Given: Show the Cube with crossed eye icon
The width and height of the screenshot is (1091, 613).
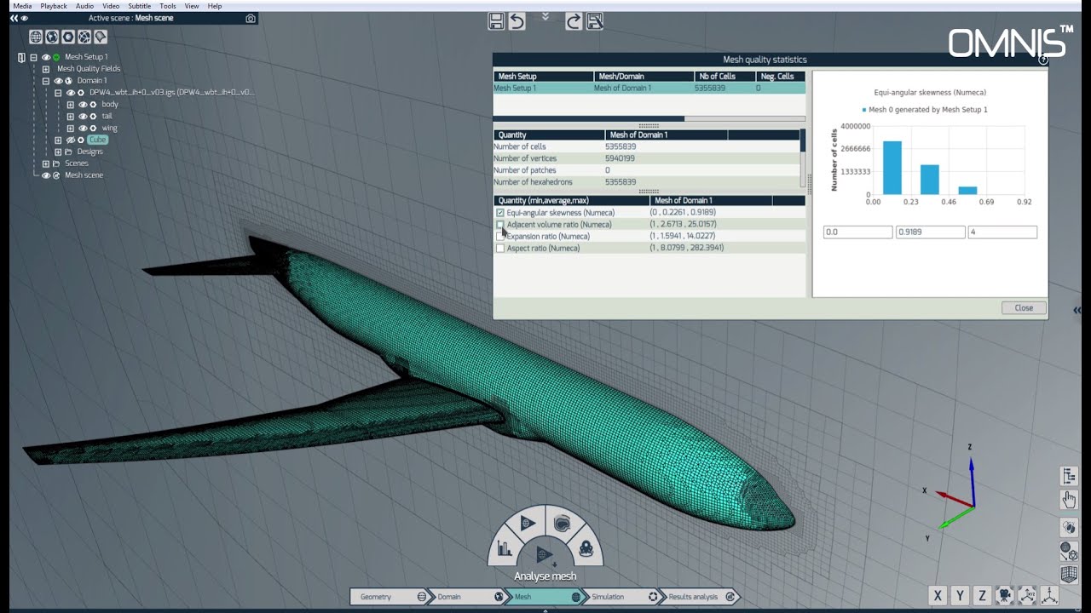Looking at the screenshot, I should click(71, 140).
